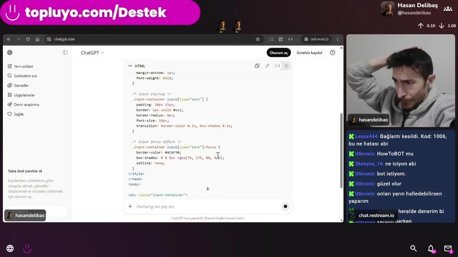This screenshot has height=257, width=458.
Task: Click the HTML code block label
Action: (x=140, y=66)
